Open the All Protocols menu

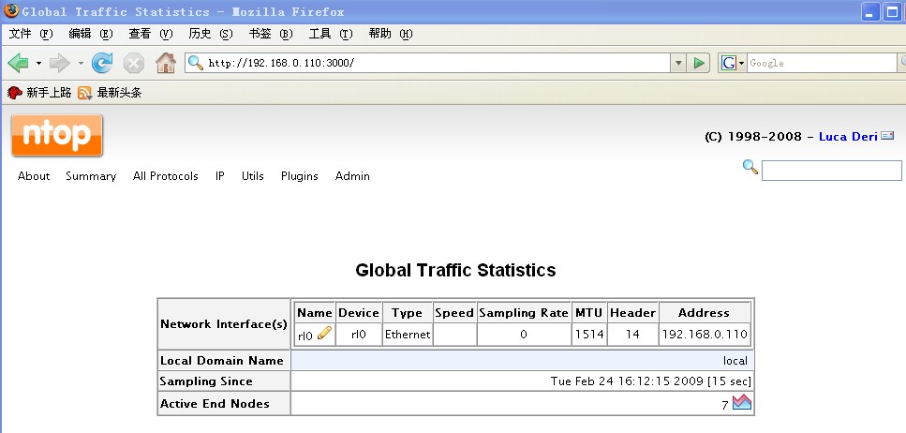[165, 176]
